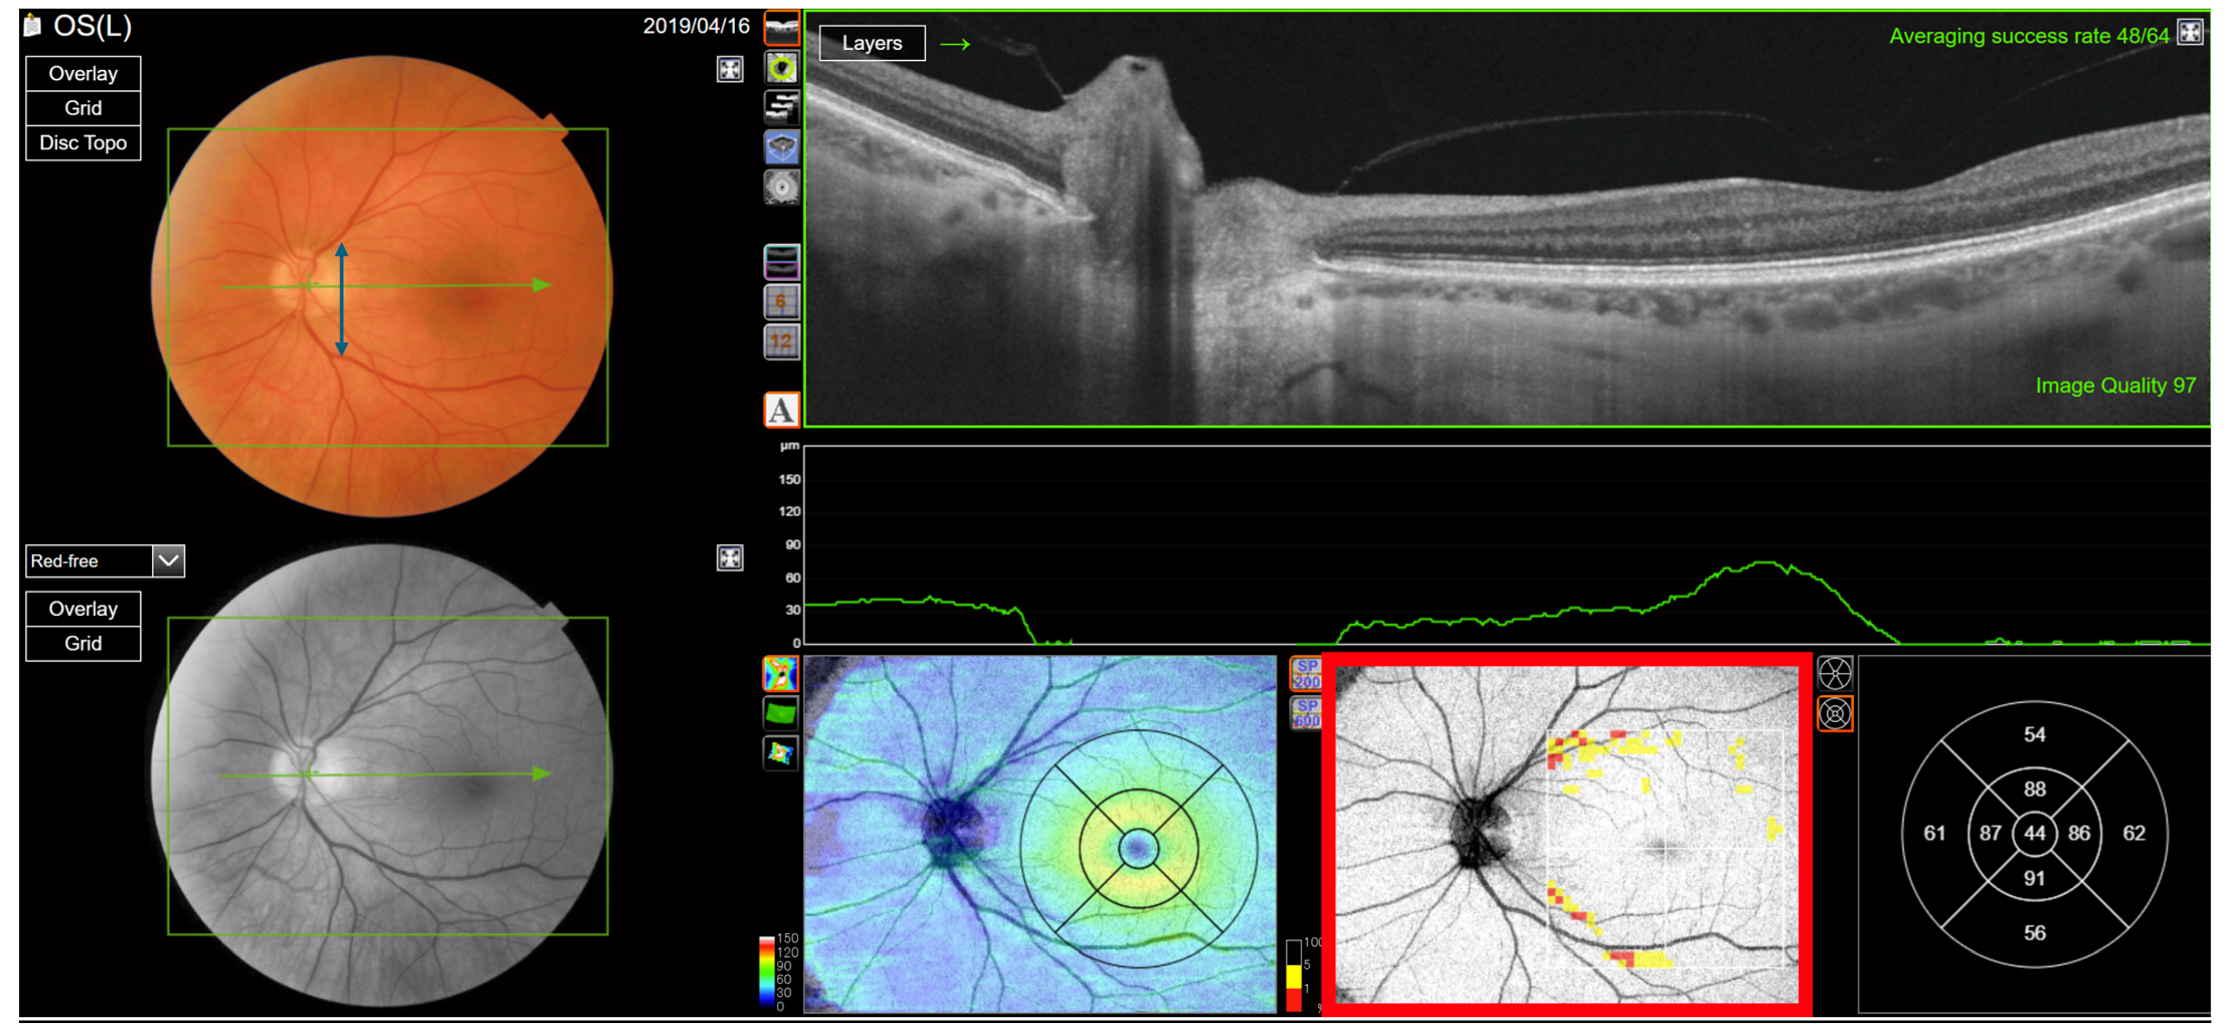The height and width of the screenshot is (1036, 2226).
Task: Select the thickness color map icon
Action: 780,674
